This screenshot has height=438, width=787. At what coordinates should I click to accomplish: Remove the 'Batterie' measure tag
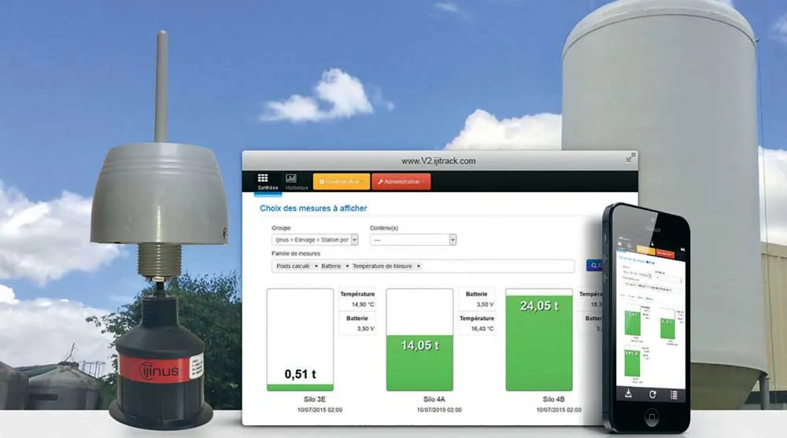coord(347,267)
